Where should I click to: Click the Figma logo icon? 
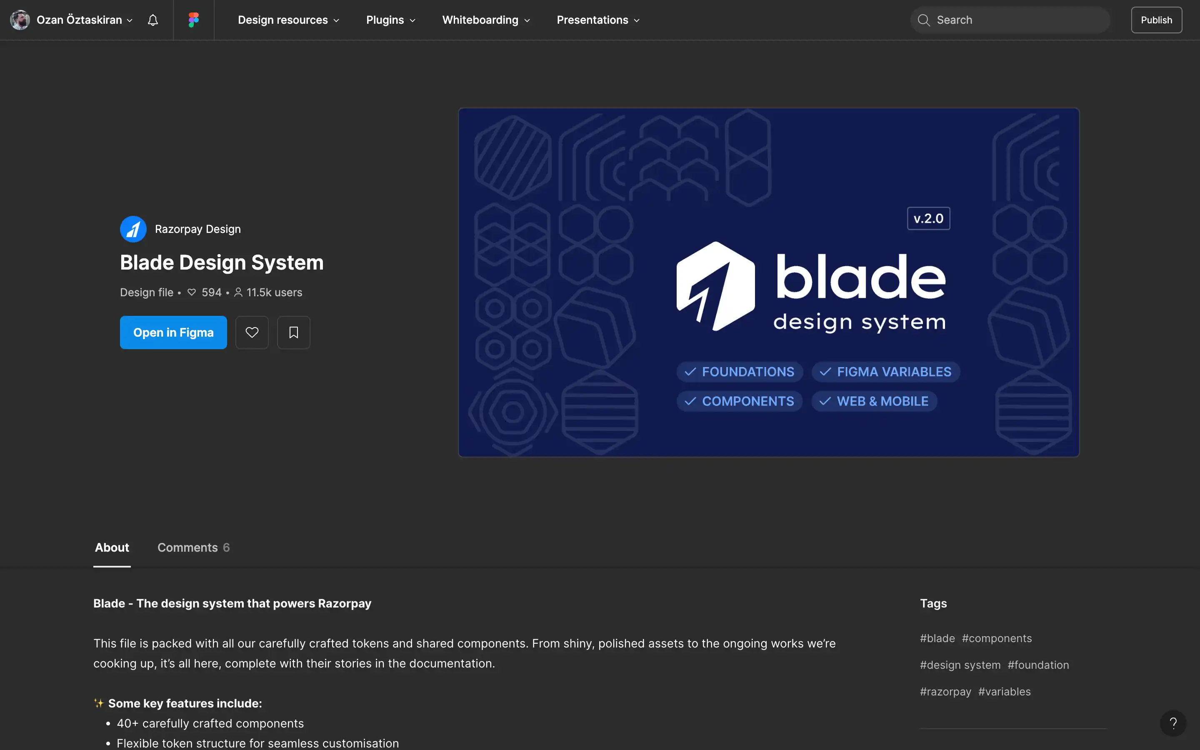[x=193, y=20]
